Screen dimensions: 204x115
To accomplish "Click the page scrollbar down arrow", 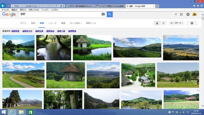I will pos(203,106).
